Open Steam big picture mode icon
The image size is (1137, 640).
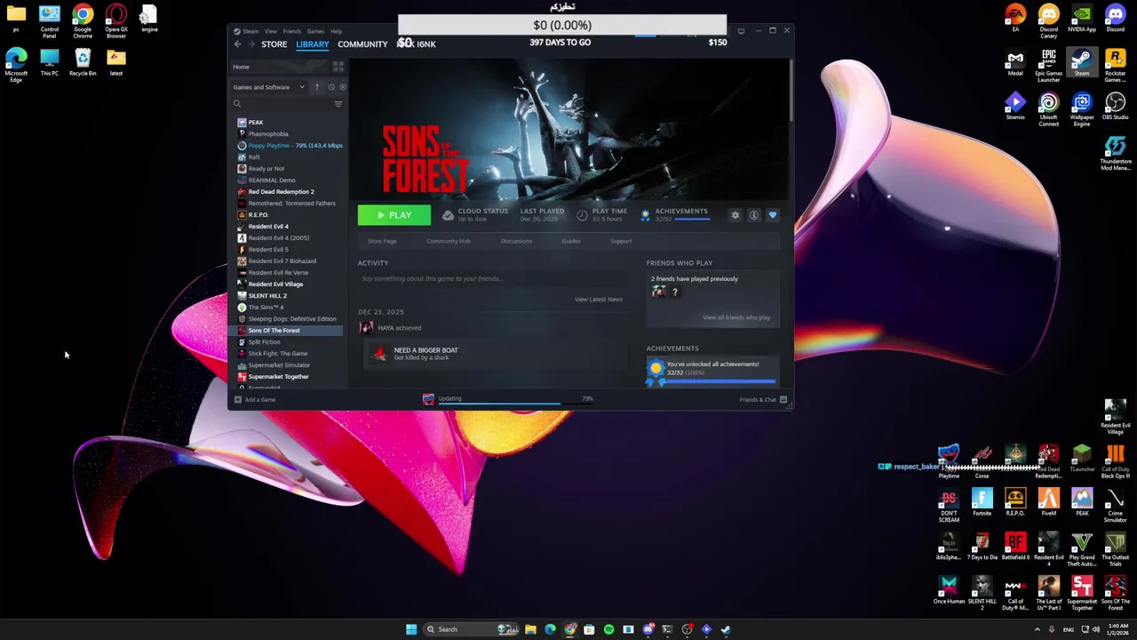(x=741, y=31)
